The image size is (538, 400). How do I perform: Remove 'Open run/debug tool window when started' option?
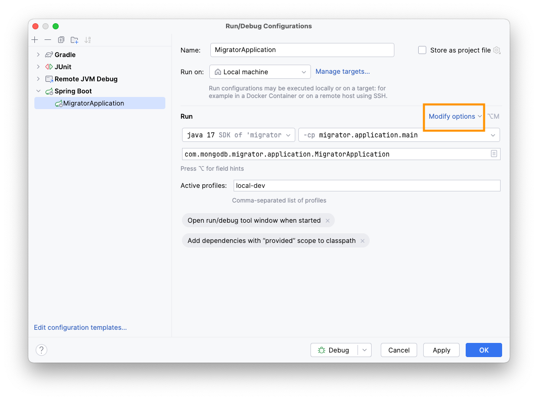coord(328,221)
